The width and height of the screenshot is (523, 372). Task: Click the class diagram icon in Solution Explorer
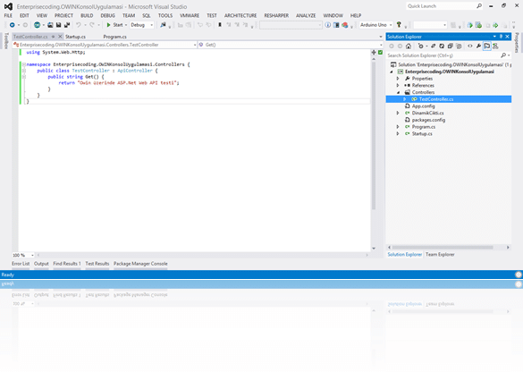click(x=495, y=46)
